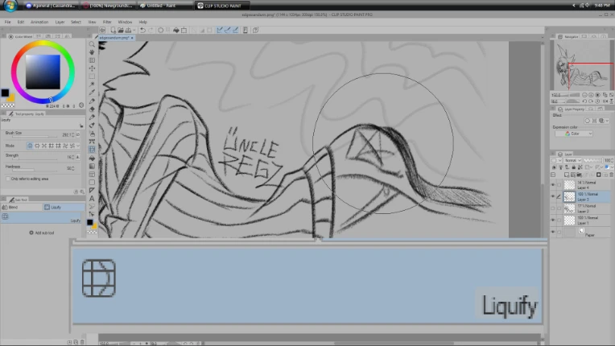Select the Figure rectangle tool
The height and width of the screenshot is (346, 615).
point(92,182)
